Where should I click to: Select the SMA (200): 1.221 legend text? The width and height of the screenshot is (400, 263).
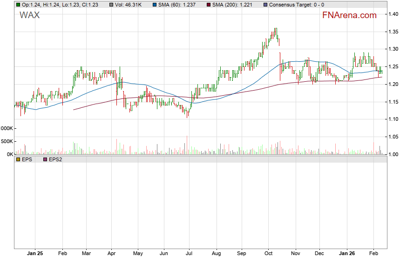click(232, 4)
